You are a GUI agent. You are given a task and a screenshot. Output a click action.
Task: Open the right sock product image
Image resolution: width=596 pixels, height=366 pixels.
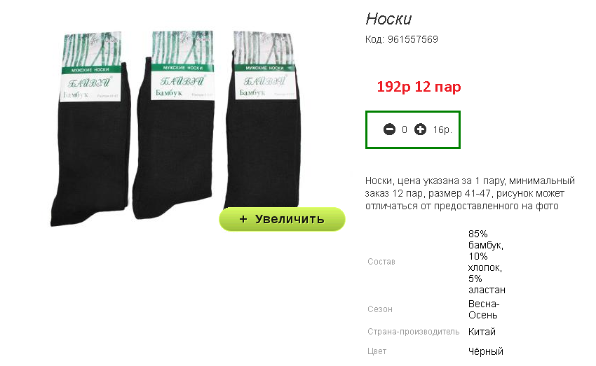coord(262,120)
